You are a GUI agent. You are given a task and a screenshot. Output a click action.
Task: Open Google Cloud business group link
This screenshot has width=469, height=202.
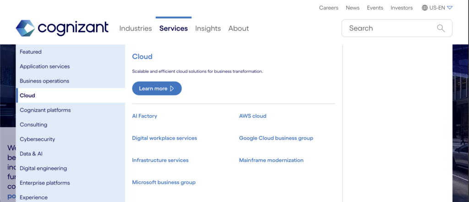(x=276, y=138)
